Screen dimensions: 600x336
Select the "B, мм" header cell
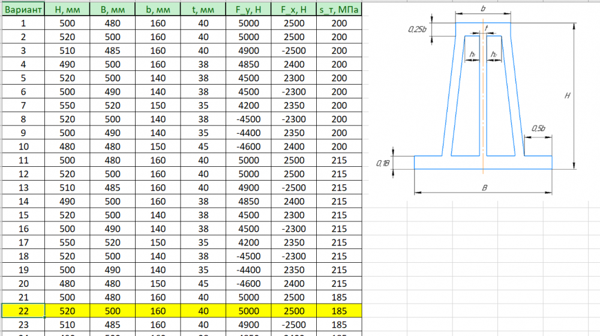point(113,10)
